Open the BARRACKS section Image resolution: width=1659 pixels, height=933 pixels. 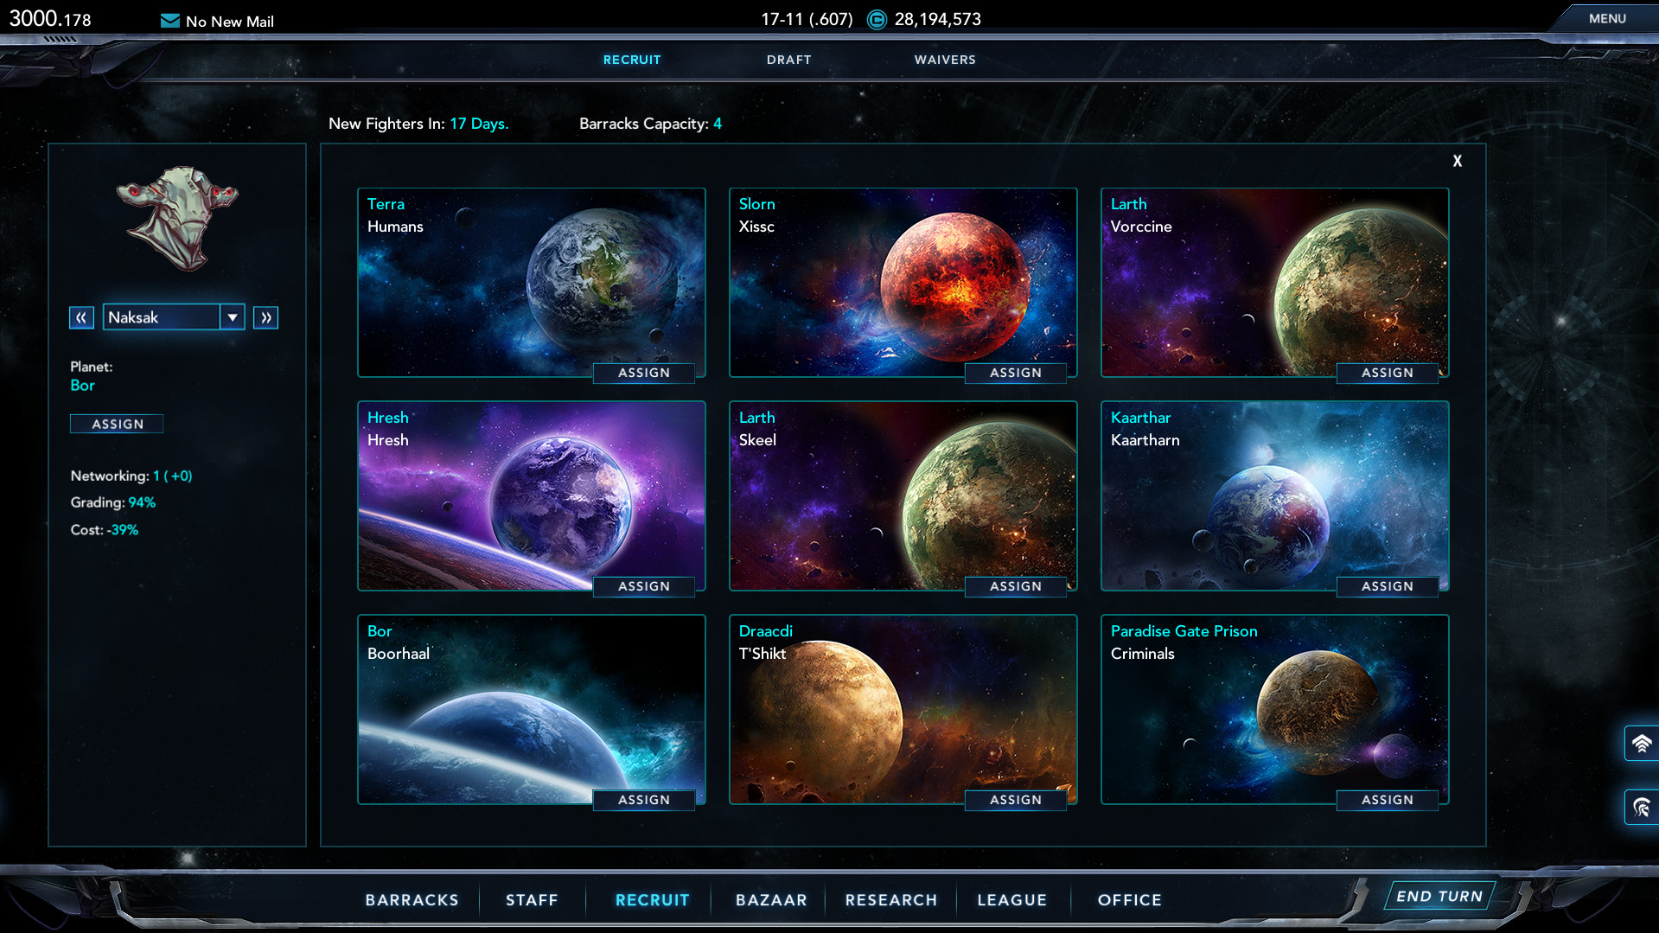click(x=412, y=899)
